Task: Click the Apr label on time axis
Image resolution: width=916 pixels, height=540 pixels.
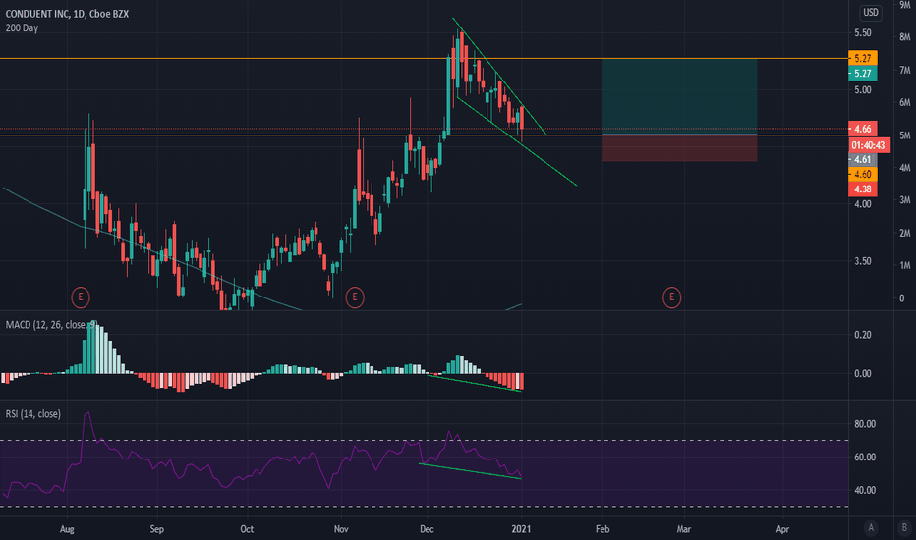Action: pyautogui.click(x=782, y=529)
